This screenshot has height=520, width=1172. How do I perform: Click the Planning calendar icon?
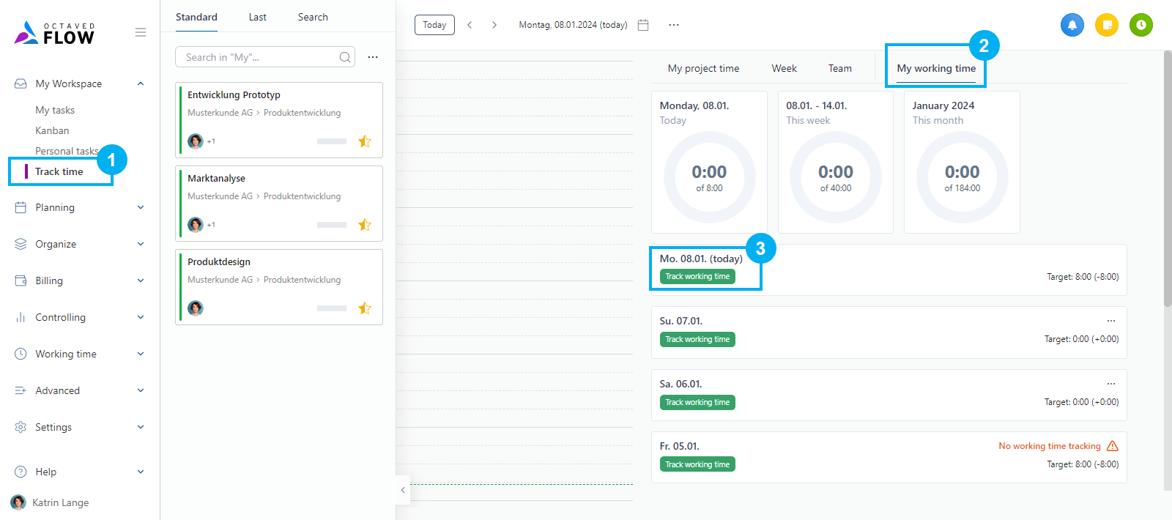[21, 207]
